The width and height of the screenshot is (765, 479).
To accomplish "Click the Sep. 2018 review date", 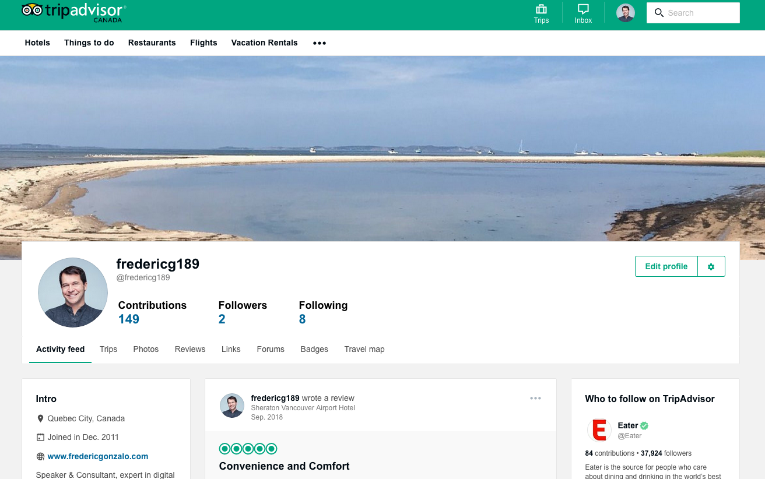I will pyautogui.click(x=267, y=417).
